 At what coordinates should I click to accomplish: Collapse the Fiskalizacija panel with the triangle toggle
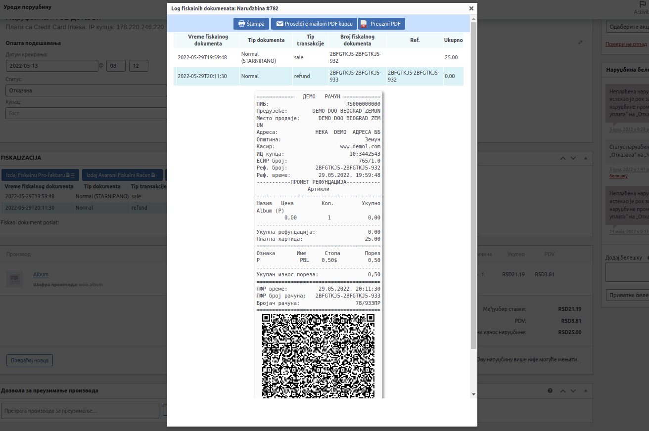585,158
